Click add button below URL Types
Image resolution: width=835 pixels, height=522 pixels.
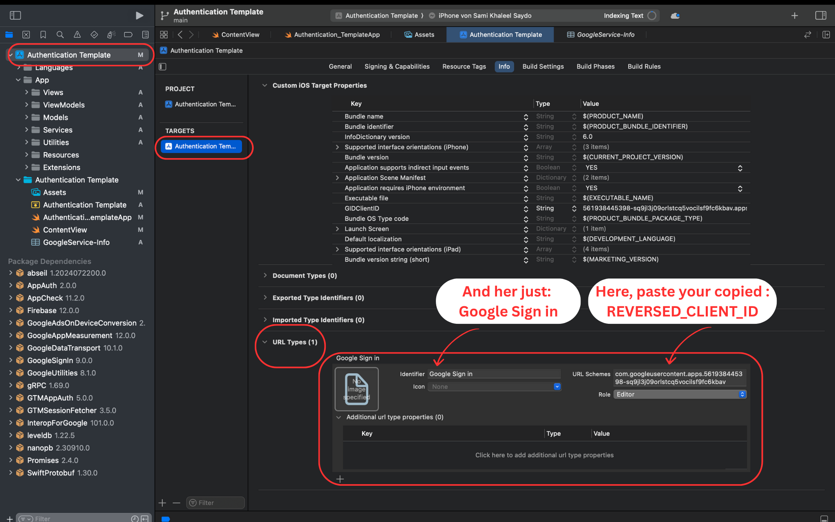[340, 479]
